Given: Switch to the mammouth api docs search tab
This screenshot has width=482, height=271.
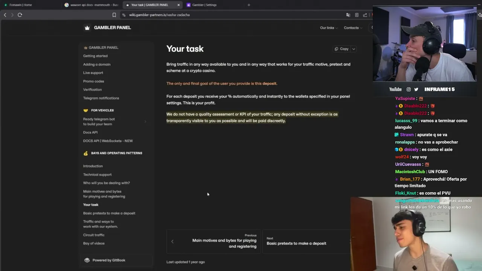Looking at the screenshot, I should click(92, 5).
